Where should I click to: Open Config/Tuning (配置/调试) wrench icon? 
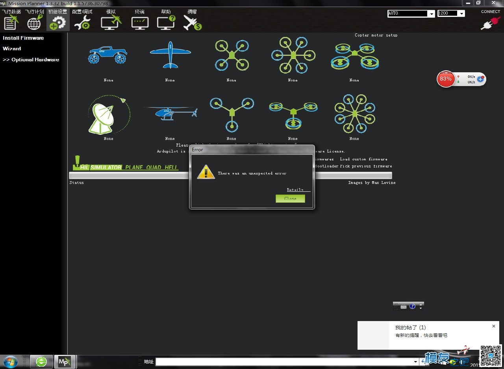click(x=82, y=22)
